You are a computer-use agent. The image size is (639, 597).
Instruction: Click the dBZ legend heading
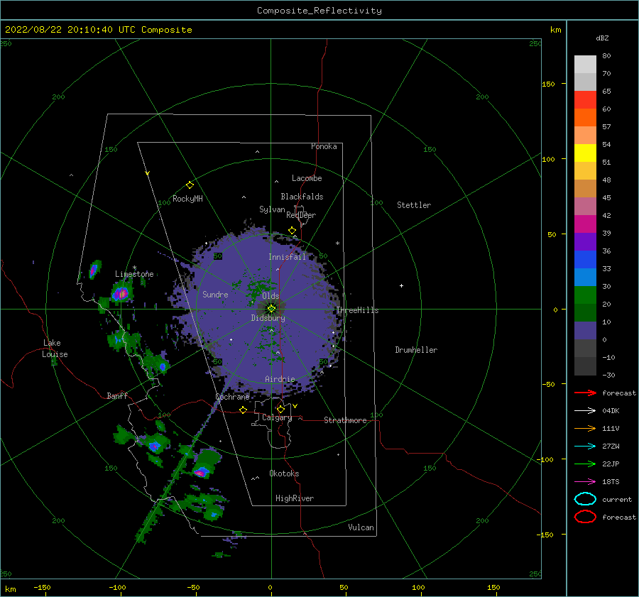coord(602,38)
